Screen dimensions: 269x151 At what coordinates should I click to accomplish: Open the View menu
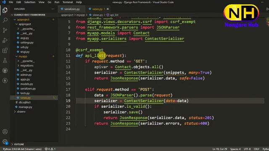pyautogui.click(x=41, y=2)
